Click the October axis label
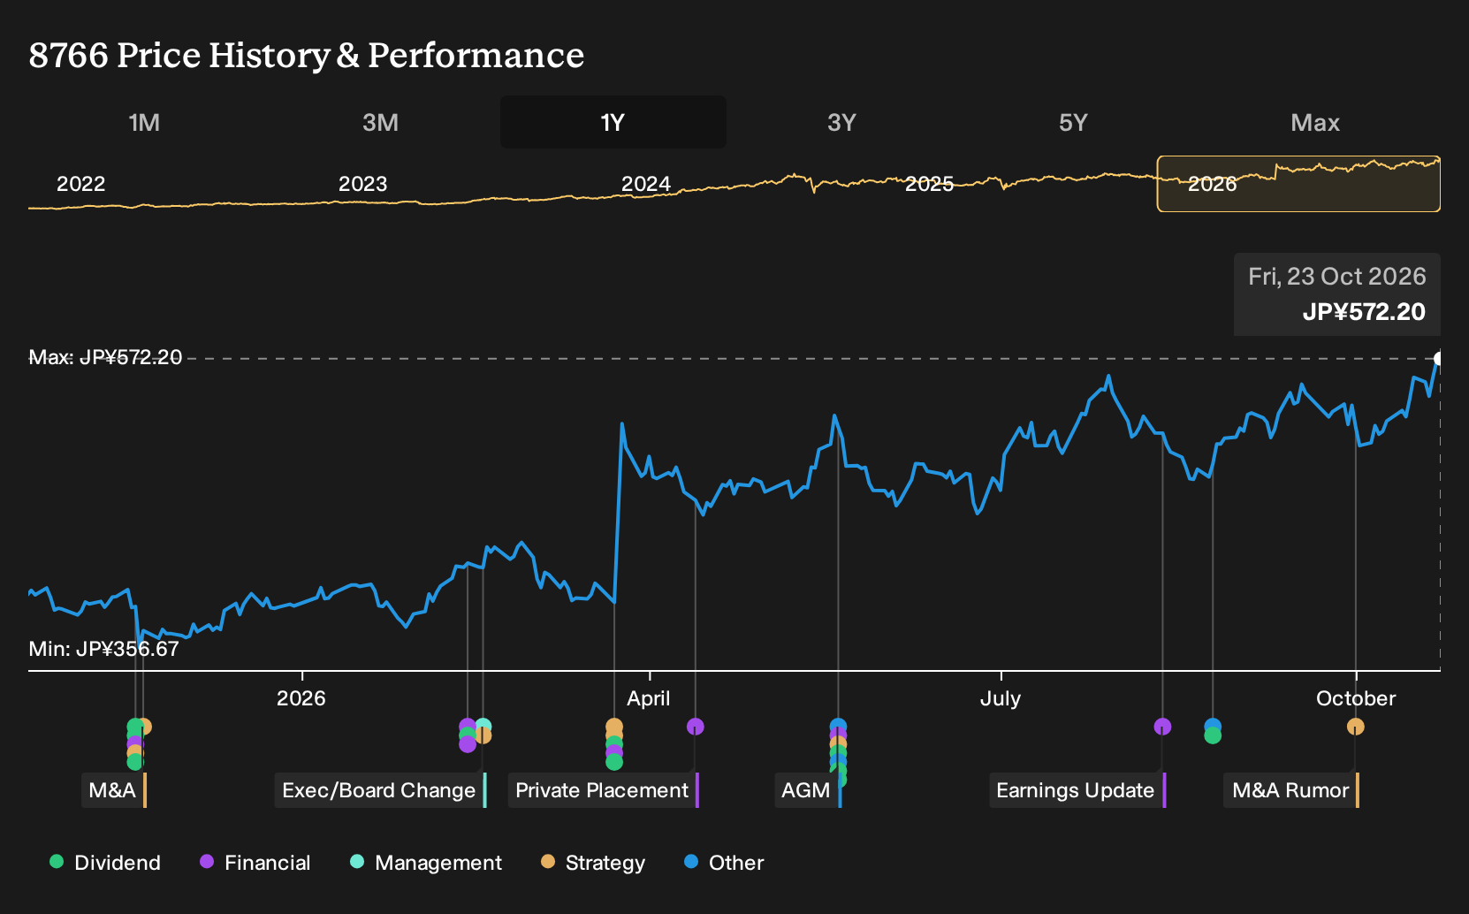1469x914 pixels. [1356, 698]
